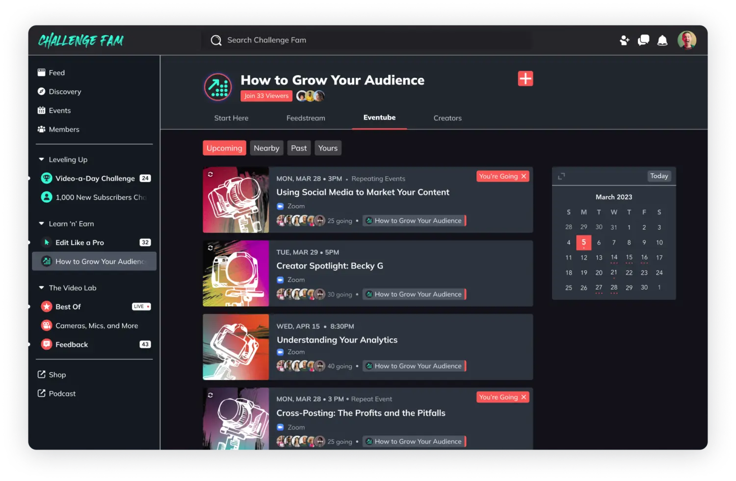736x481 pixels.
Task: Open Members in the sidebar
Action: pos(58,130)
